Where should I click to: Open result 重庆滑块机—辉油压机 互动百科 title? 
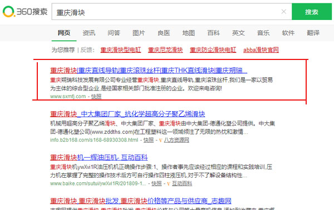point(99,158)
